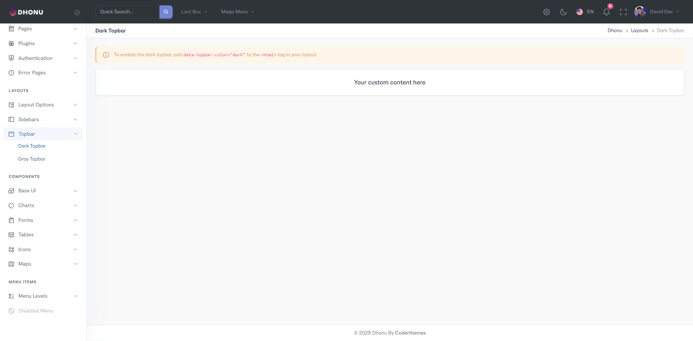The image size is (693, 341).
Task: Expand the Charts sidebar menu
Action: (43, 205)
